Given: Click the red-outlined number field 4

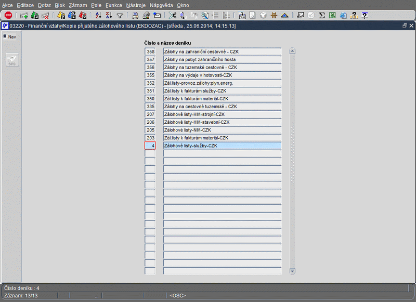Looking at the screenshot, I should 150,146.
